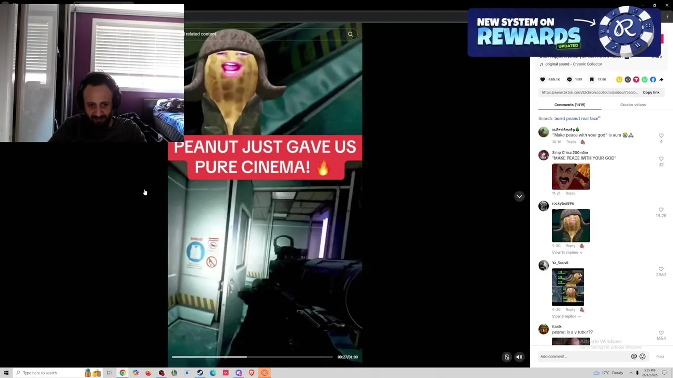Reply to the "Make peace with your god is aura" comment
The height and width of the screenshot is (378, 673).
click(571, 142)
